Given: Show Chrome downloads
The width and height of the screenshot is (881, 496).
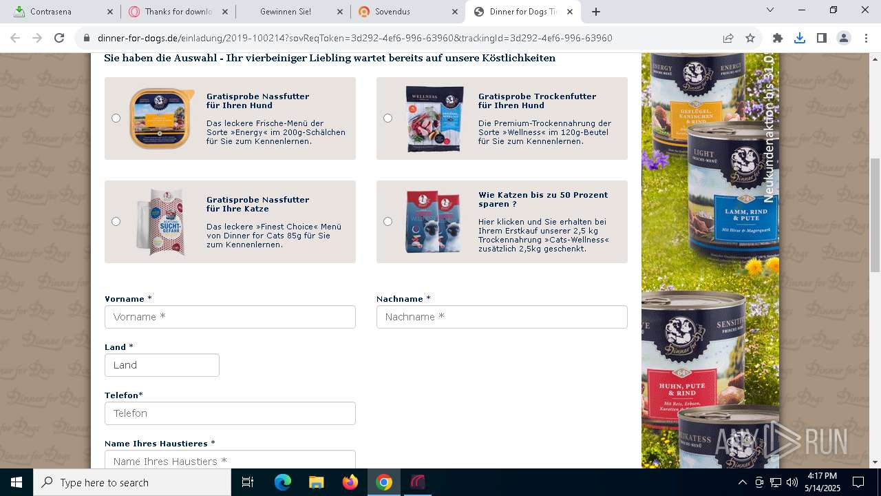Looking at the screenshot, I should (800, 38).
